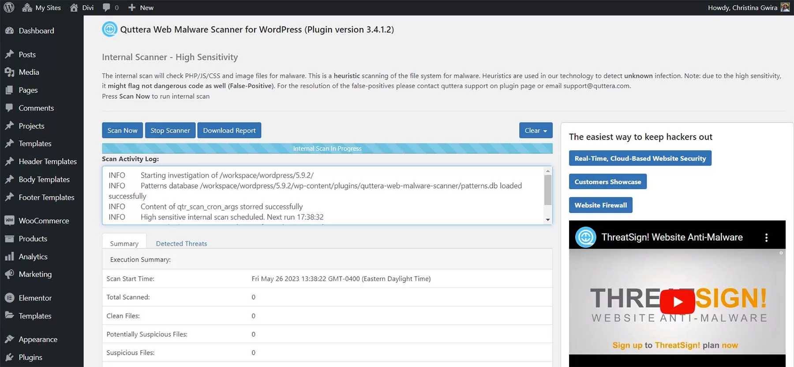Click the 'Suspicious Files:' row label
The image size is (794, 367).
[x=131, y=352]
